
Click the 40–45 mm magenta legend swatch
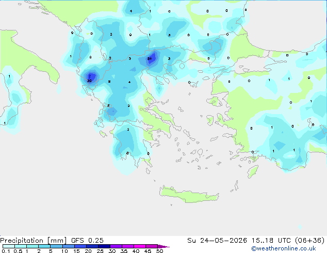(140, 246)
